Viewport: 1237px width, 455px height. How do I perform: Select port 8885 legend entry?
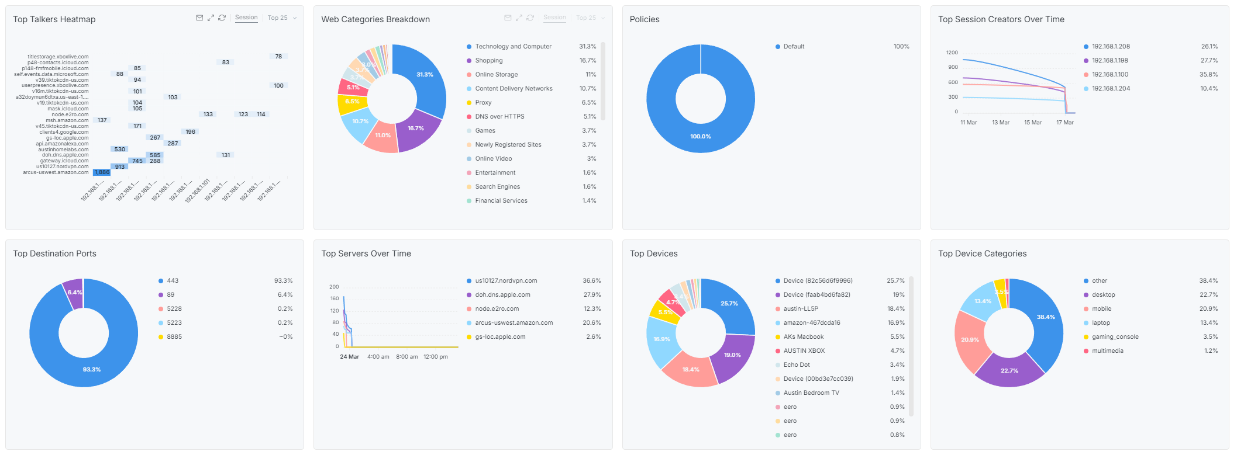coord(225,337)
